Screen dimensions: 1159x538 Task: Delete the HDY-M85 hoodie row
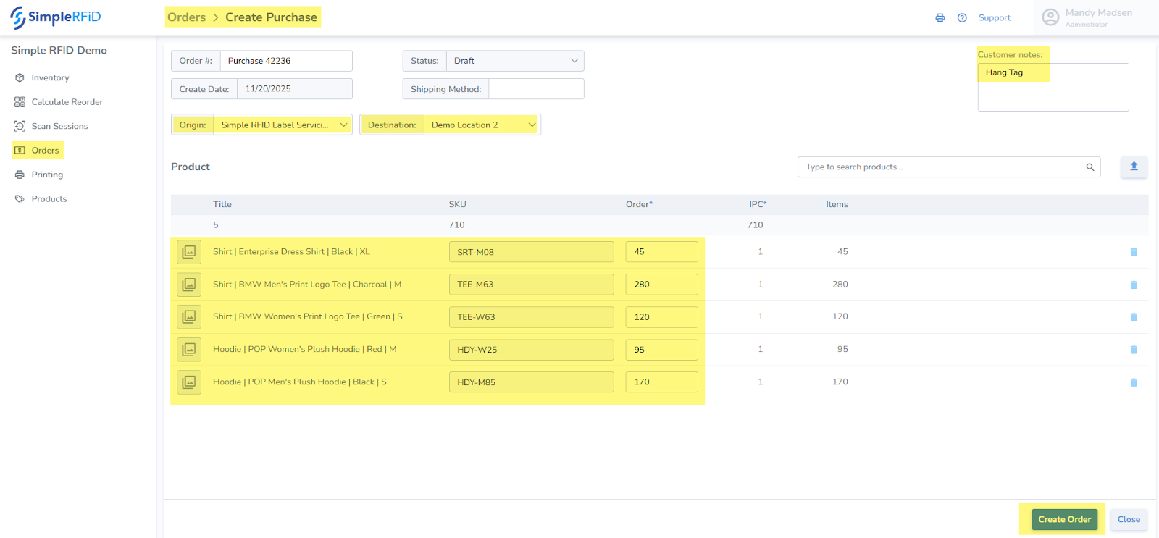(1134, 382)
